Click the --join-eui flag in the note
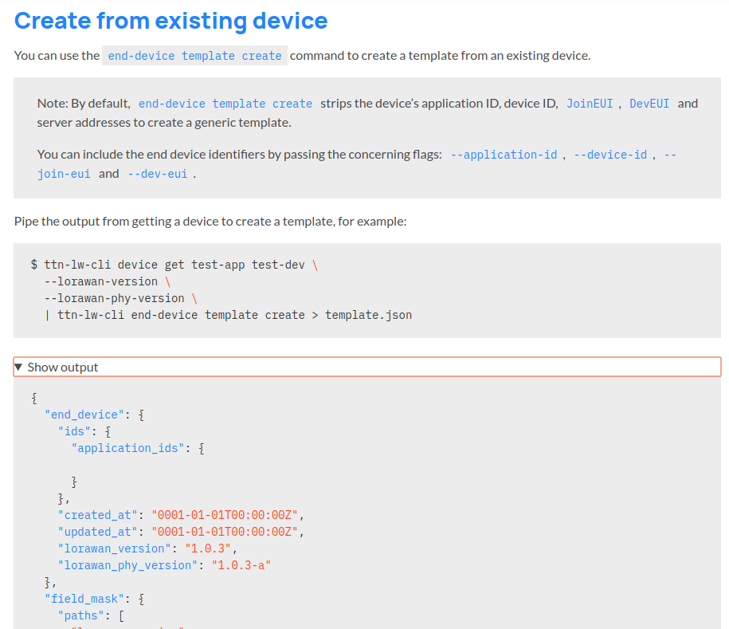This screenshot has height=629, width=729. coord(64,173)
